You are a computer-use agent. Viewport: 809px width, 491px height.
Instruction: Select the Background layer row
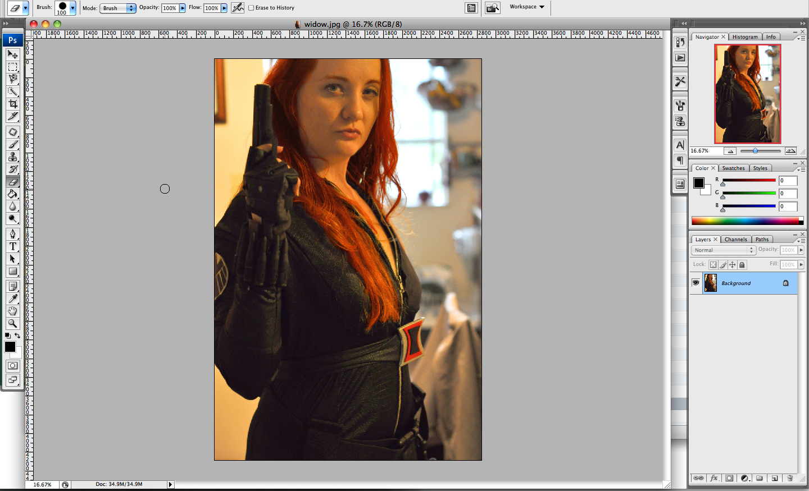tap(743, 283)
